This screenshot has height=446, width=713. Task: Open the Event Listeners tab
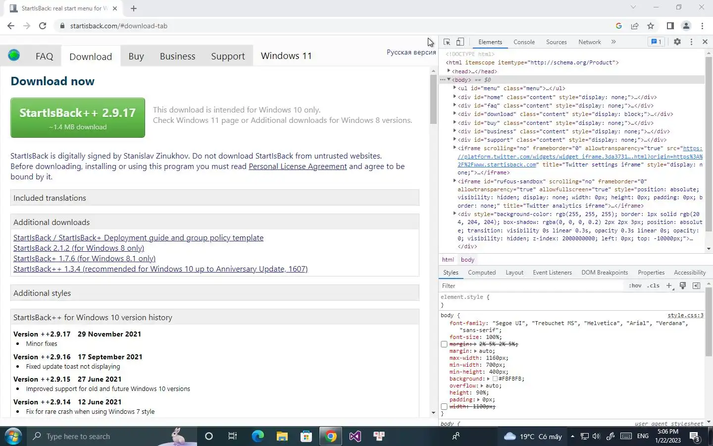[x=552, y=273]
